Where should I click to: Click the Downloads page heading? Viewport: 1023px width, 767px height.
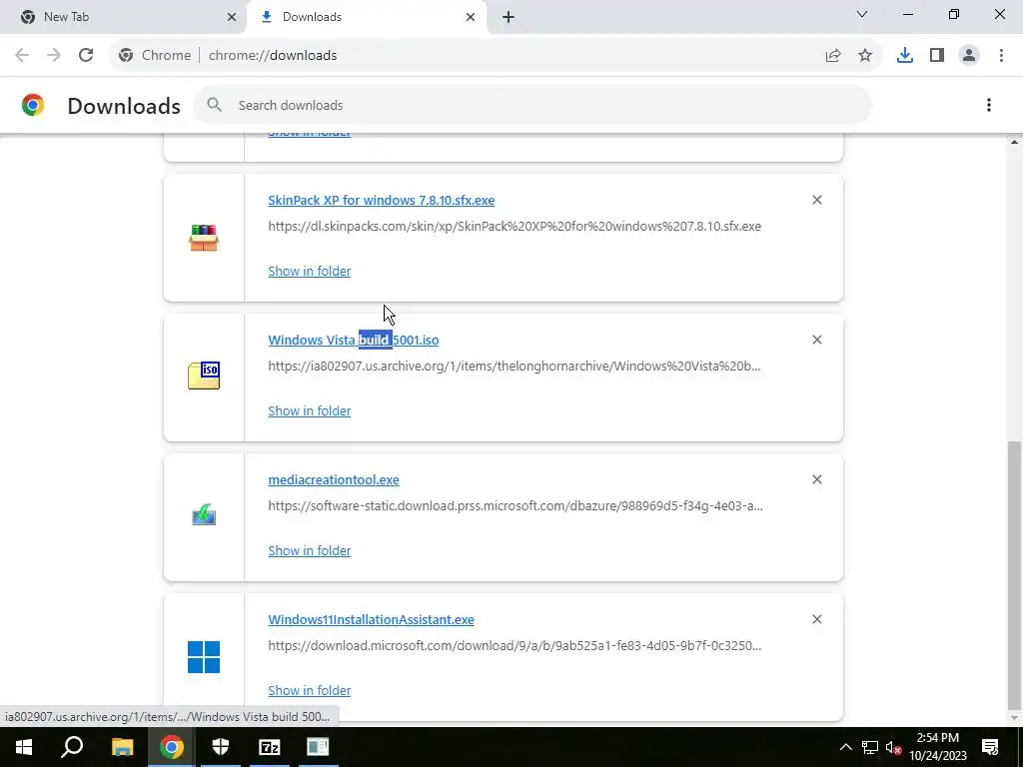point(124,106)
